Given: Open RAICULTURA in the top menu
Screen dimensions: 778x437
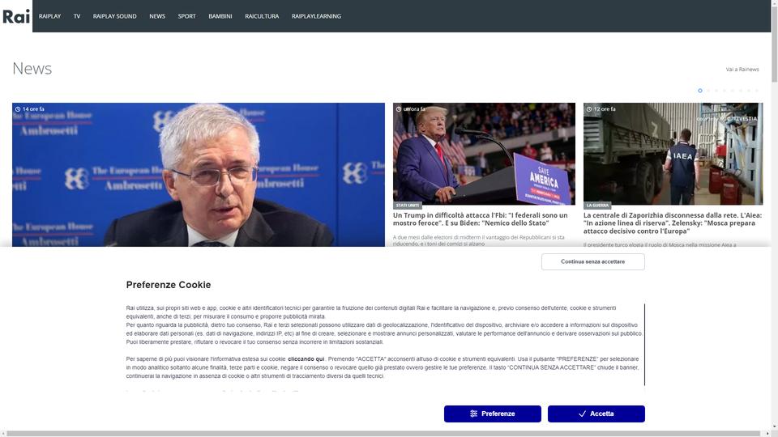Looking at the screenshot, I should (x=262, y=16).
